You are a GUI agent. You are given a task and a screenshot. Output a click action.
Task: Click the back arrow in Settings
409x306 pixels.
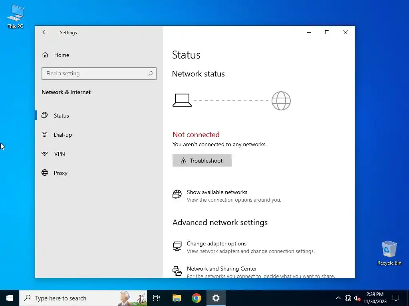point(45,32)
